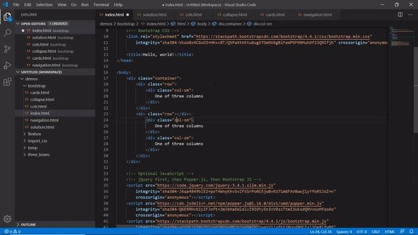This screenshot has width=418, height=235.
Task: Click the VS Code logo in title bar
Action: 6,5
